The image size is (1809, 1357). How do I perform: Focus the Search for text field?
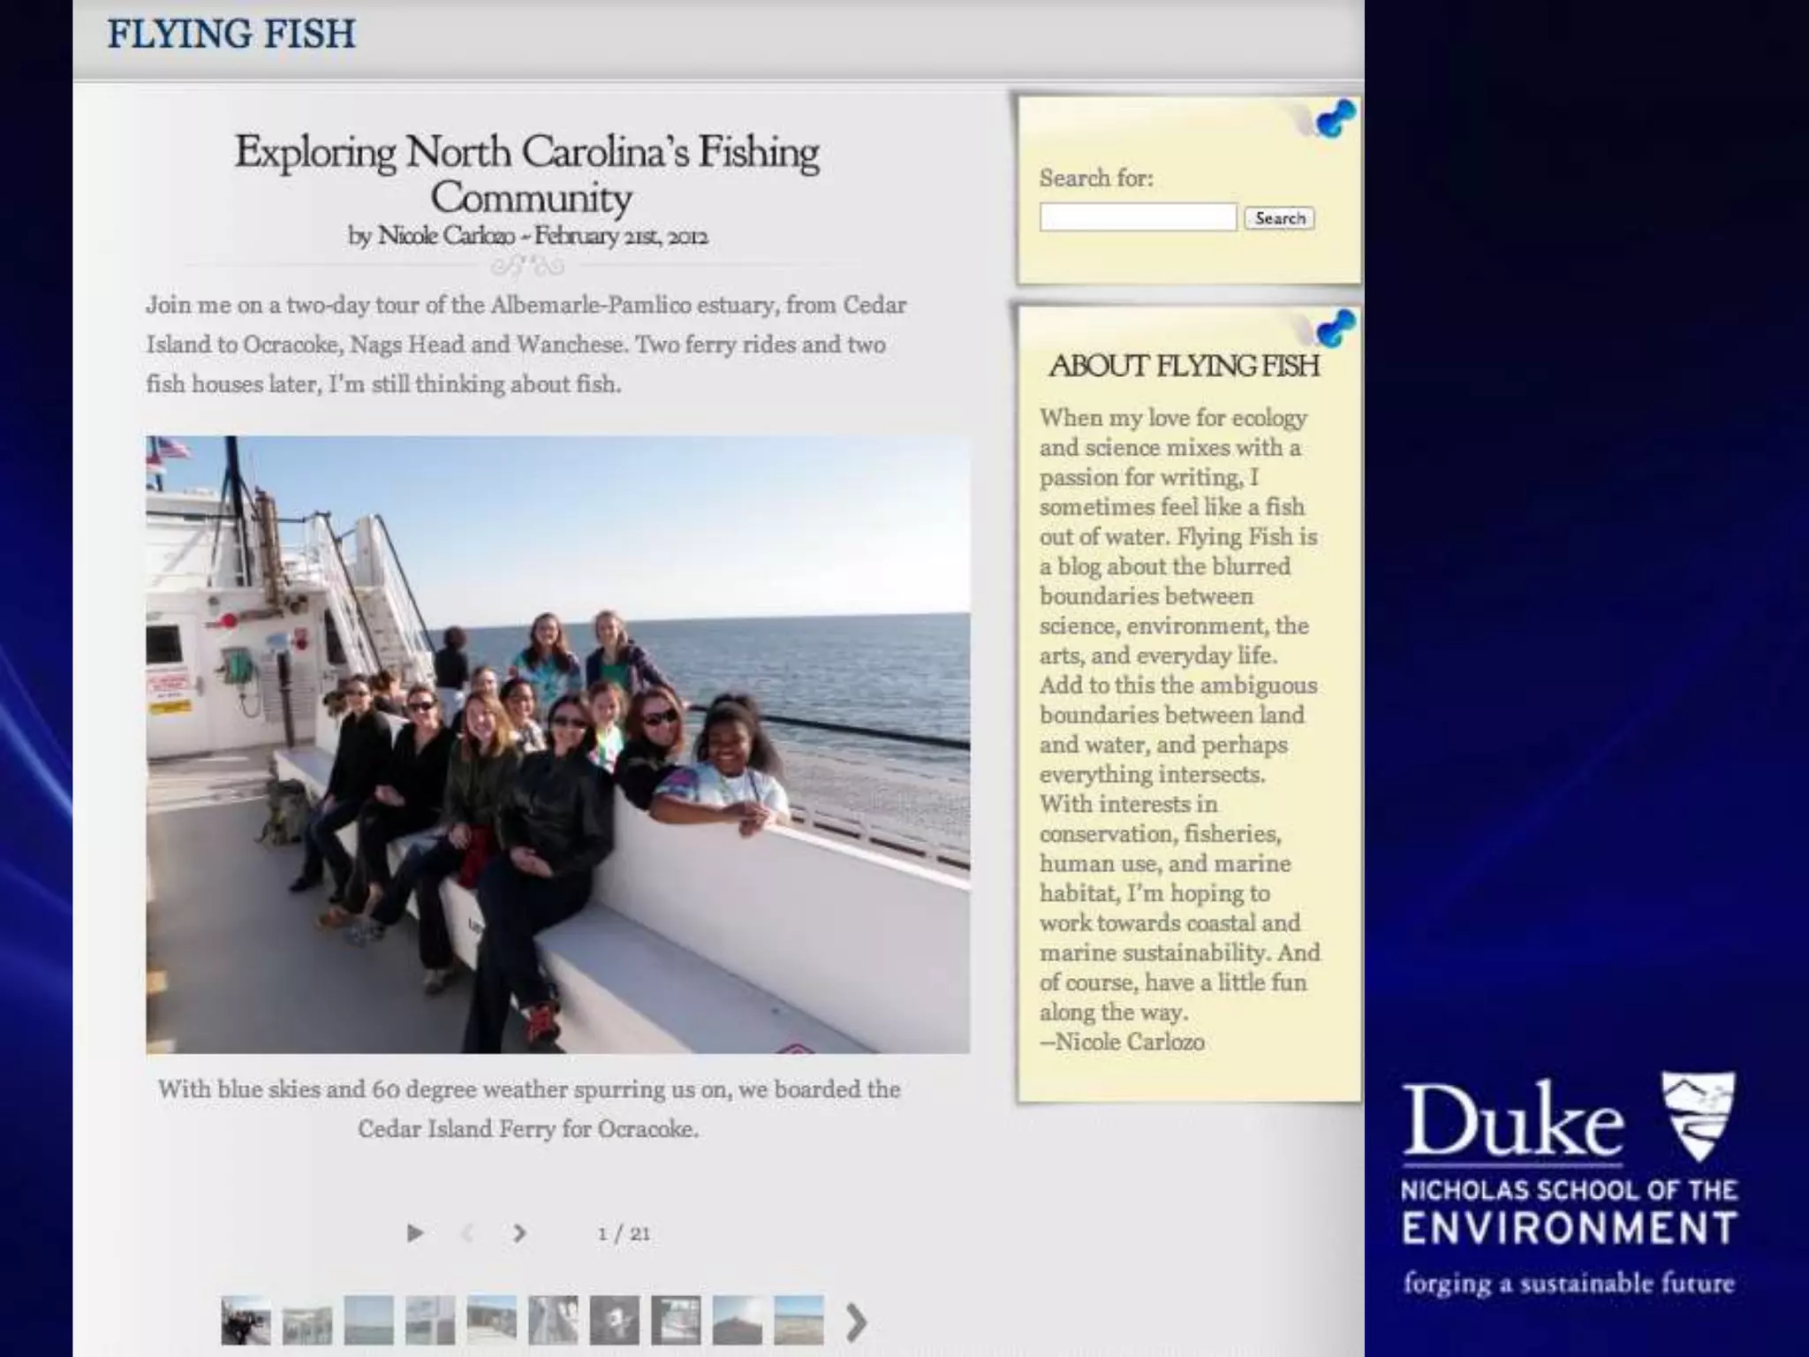pyautogui.click(x=1138, y=217)
